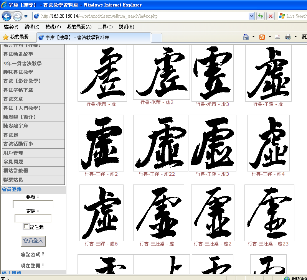Screen dimensions: 307x280
Task: Click the browser Forward arrow button
Action: pyautogui.click(x=17, y=16)
